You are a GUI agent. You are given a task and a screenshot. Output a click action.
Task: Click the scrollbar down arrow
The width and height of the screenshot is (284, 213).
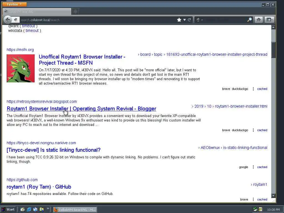click(273, 196)
